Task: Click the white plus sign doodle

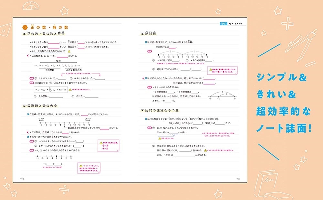Action: point(287,23)
